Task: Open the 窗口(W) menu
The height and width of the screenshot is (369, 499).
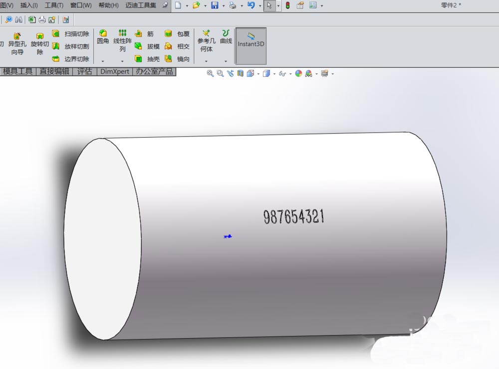Action: pos(81,5)
